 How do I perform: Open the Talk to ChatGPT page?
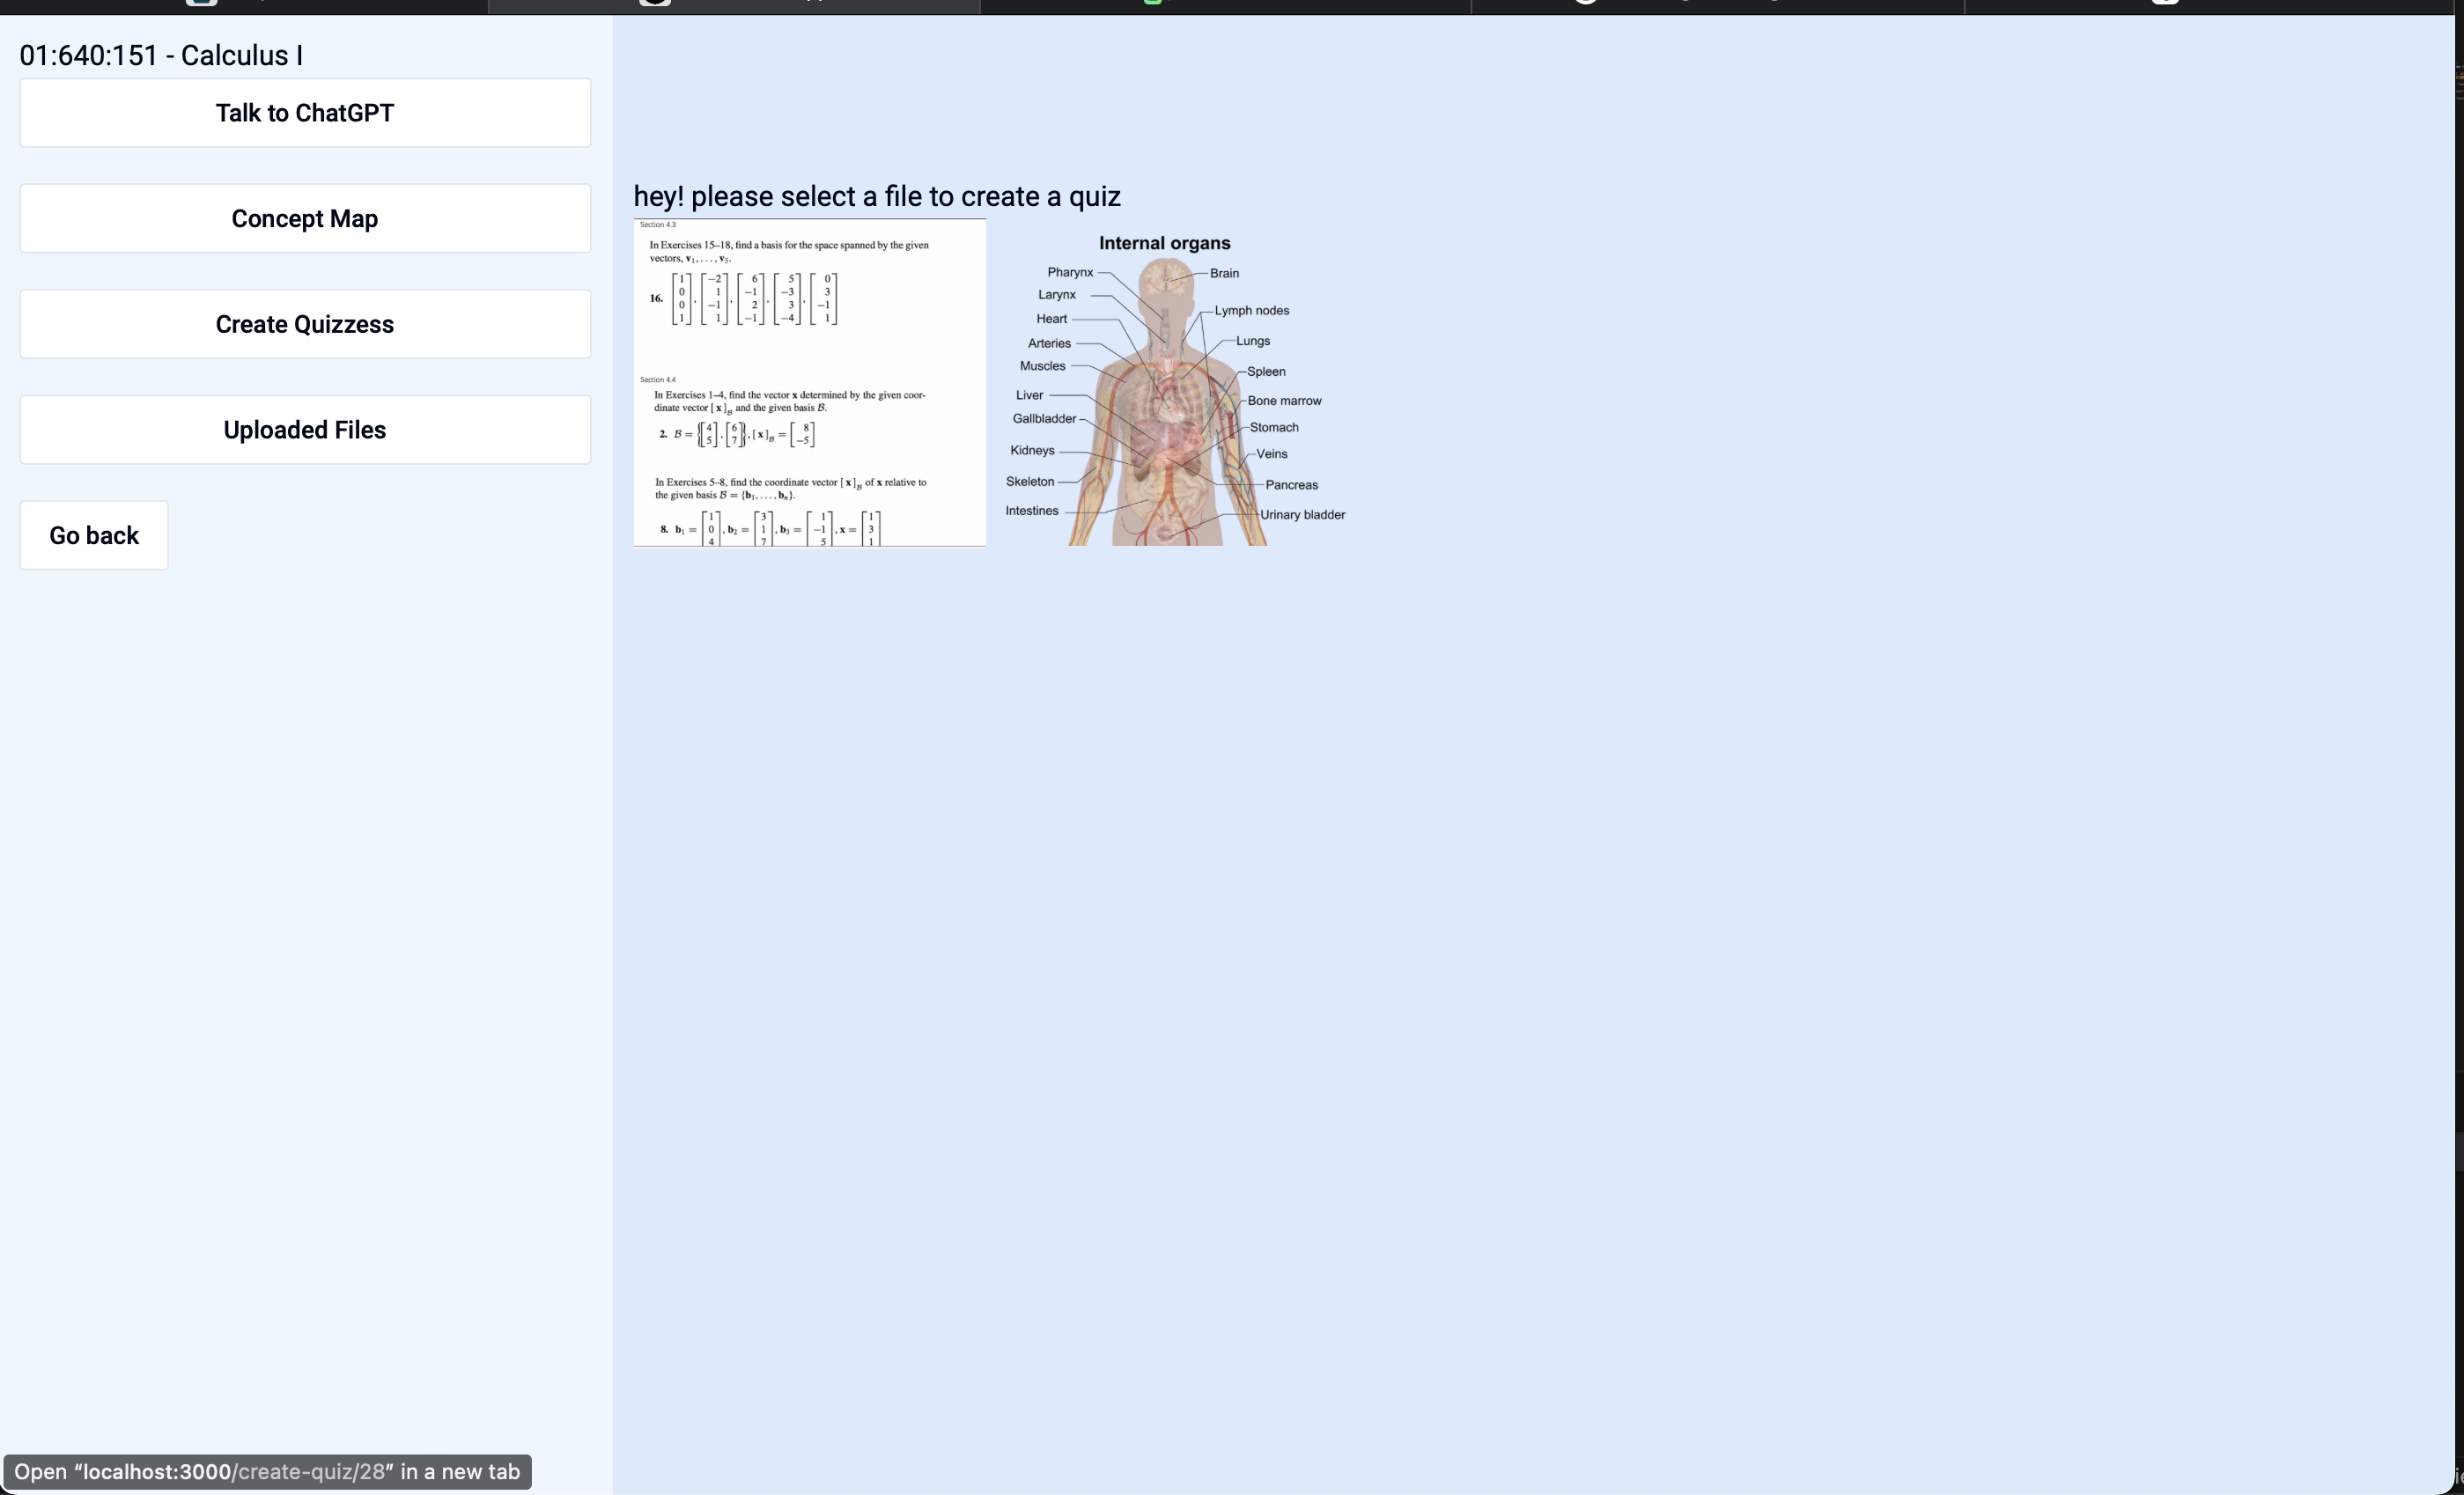(x=304, y=113)
